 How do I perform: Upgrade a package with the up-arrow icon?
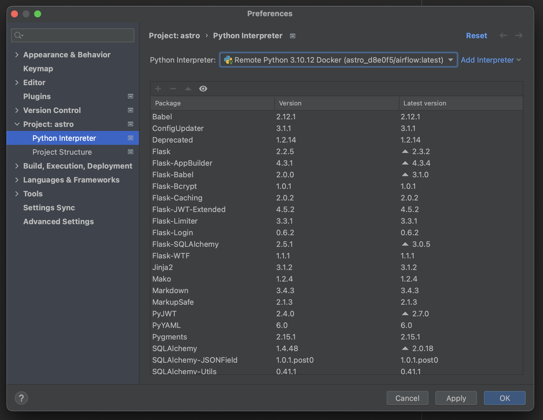188,89
